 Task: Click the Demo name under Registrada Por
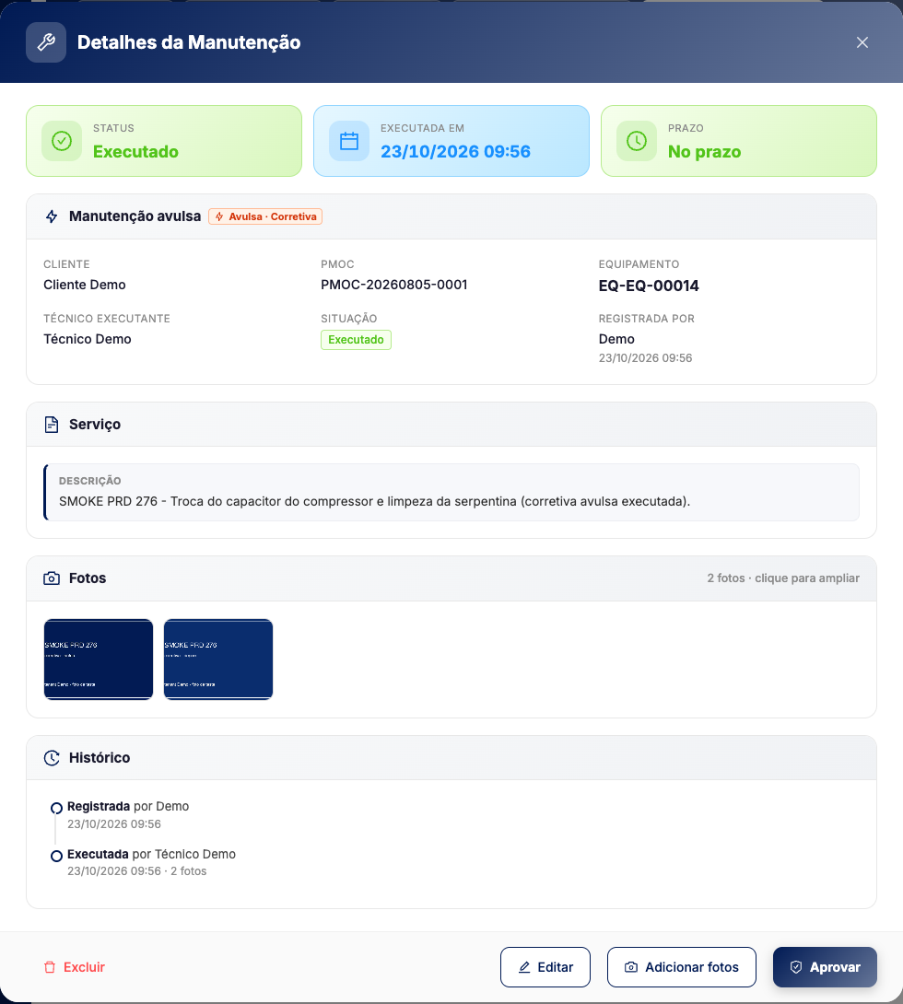coord(616,339)
